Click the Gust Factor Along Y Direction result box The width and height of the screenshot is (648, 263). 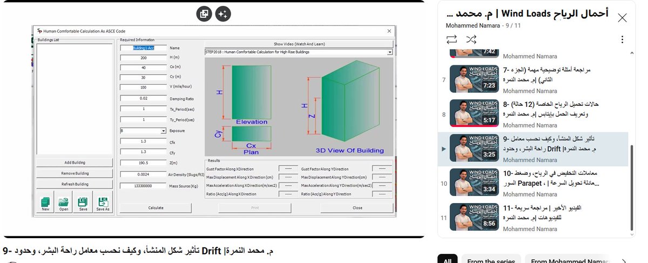(382, 169)
